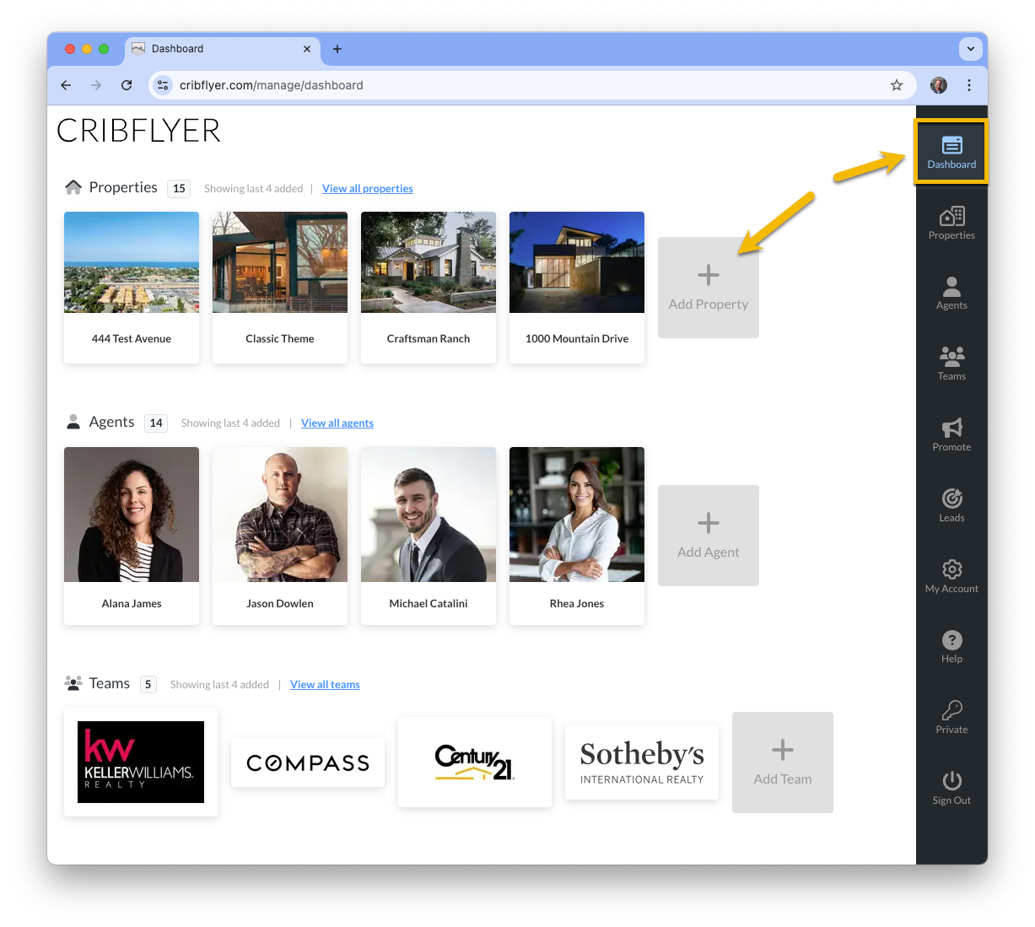Image resolution: width=1035 pixels, height=927 pixels.
Task: Click the Properties section heading
Action: click(x=123, y=187)
